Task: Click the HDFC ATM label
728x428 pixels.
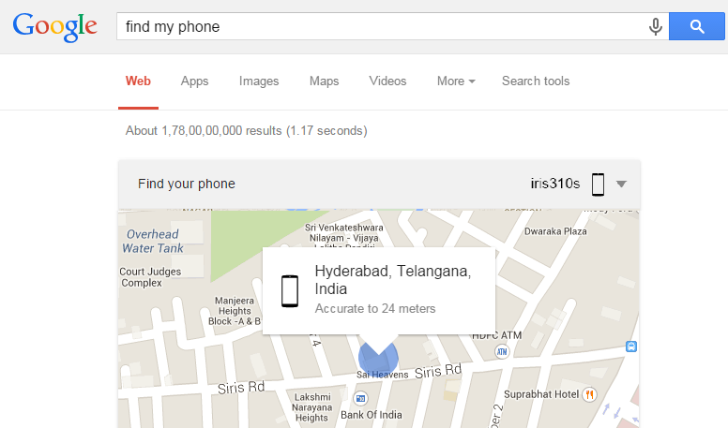Action: (x=497, y=335)
